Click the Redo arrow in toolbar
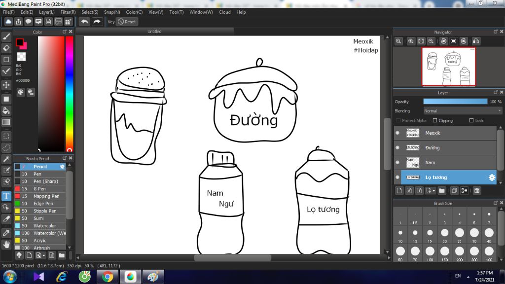 [x=97, y=22]
